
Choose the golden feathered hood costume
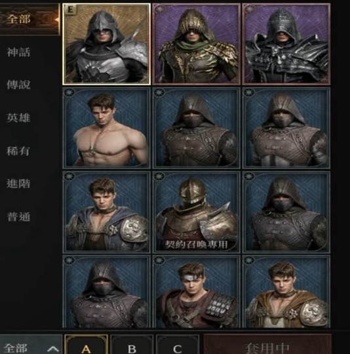(197, 44)
